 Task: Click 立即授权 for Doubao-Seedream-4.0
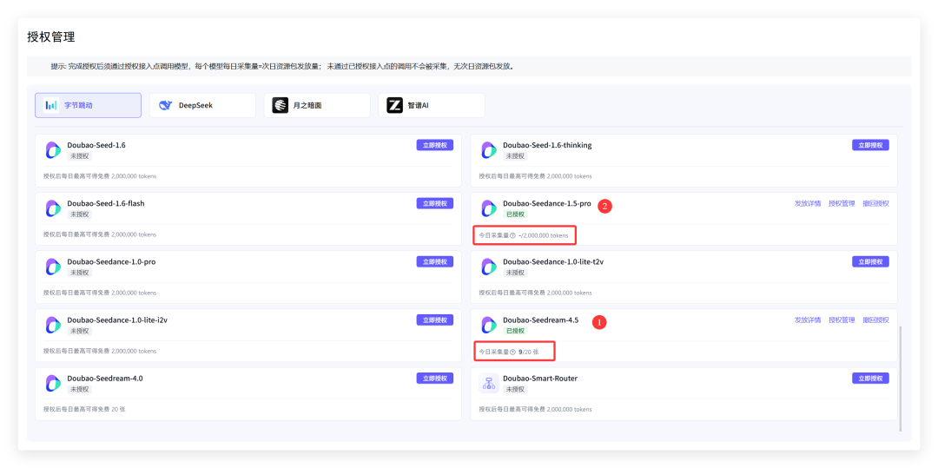[435, 378]
